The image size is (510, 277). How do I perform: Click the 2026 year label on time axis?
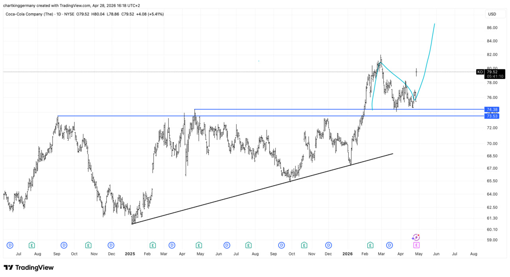point(347,253)
